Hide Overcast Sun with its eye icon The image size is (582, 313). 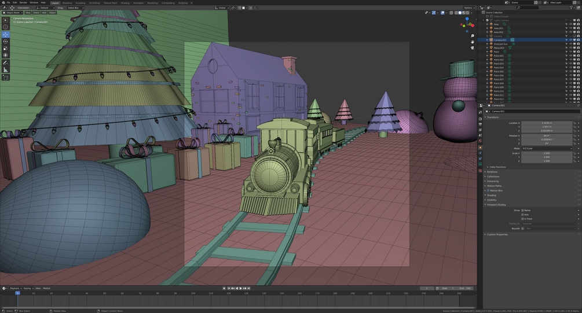pos(570,44)
